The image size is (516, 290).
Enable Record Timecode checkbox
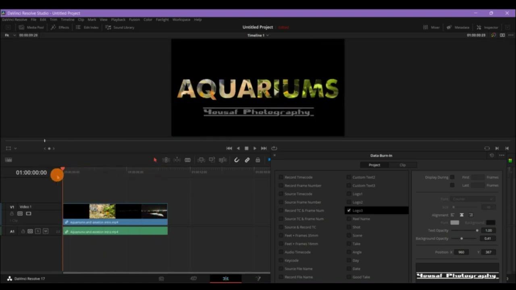point(281,177)
